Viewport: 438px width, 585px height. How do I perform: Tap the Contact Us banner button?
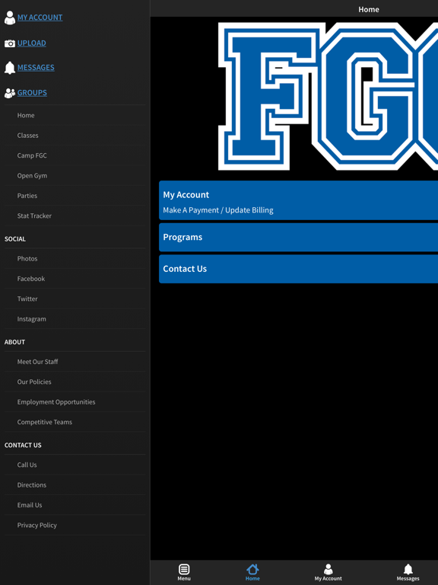coord(298,269)
